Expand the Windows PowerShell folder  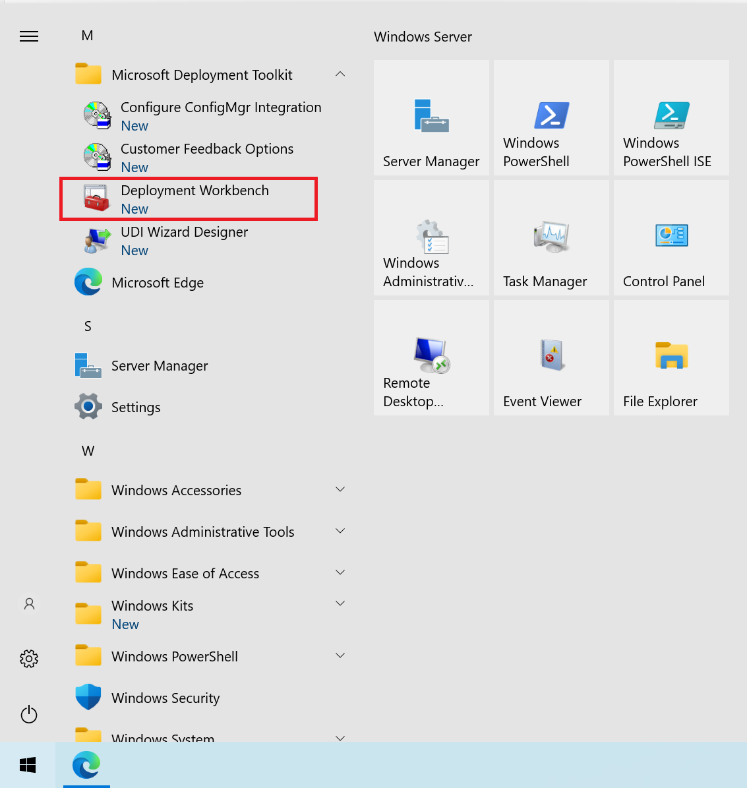click(x=340, y=655)
